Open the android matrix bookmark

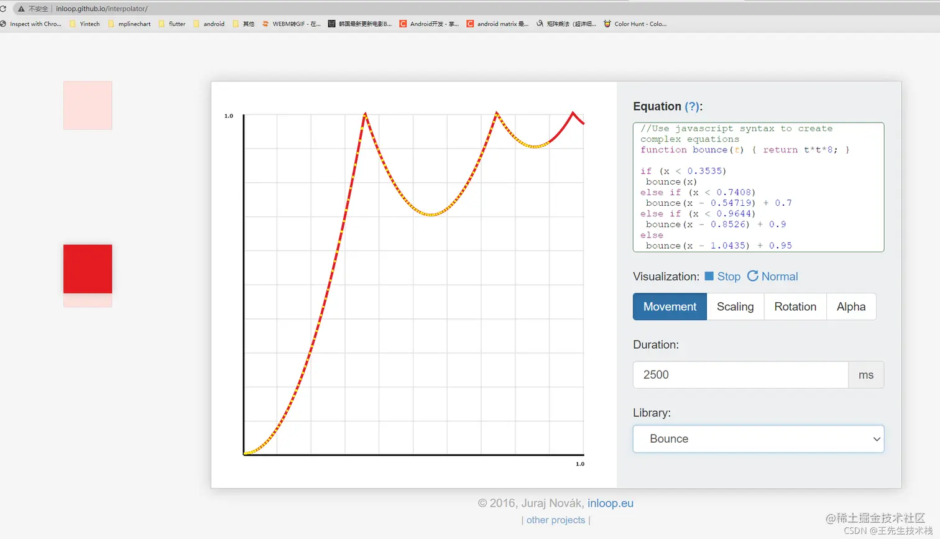[497, 24]
